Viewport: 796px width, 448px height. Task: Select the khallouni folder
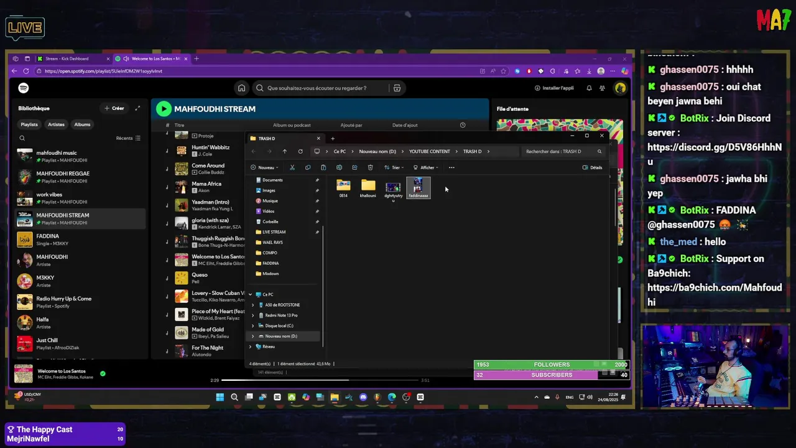tap(368, 188)
